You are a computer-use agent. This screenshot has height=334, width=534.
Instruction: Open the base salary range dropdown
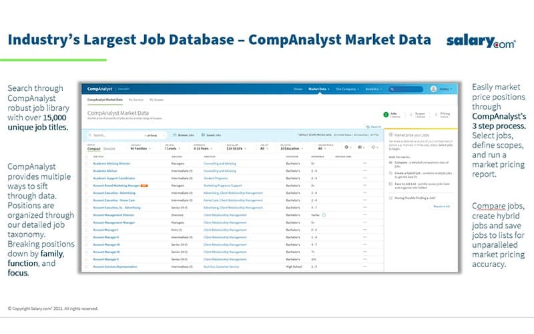236,148
